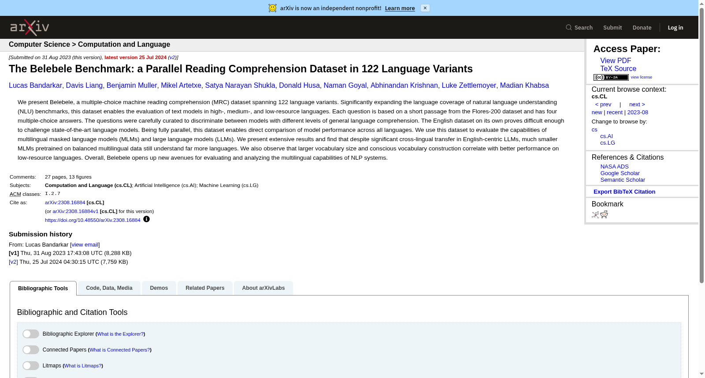Open NASA ADS references link
Image resolution: width=705 pixels, height=378 pixels.
[x=614, y=167]
